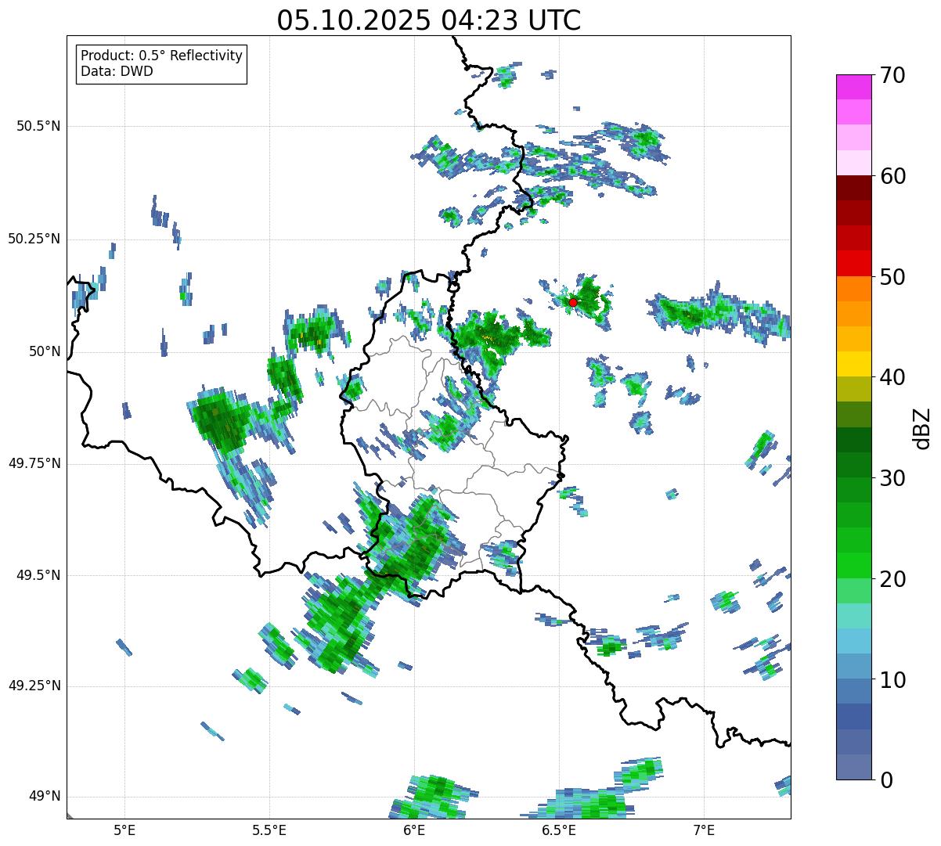Click the '6.5°E' longitude label

(x=559, y=830)
